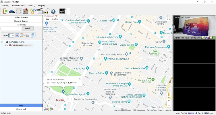Click the Plaza de Bolivar map marker

pyautogui.click(x=106, y=73)
